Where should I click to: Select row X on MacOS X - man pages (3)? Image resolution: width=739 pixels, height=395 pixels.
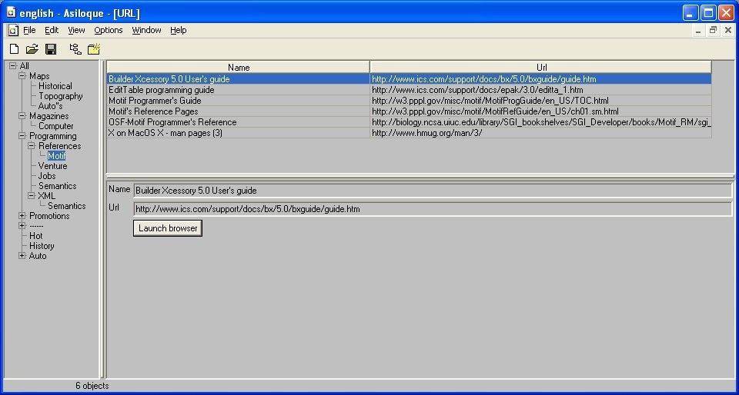click(x=409, y=133)
